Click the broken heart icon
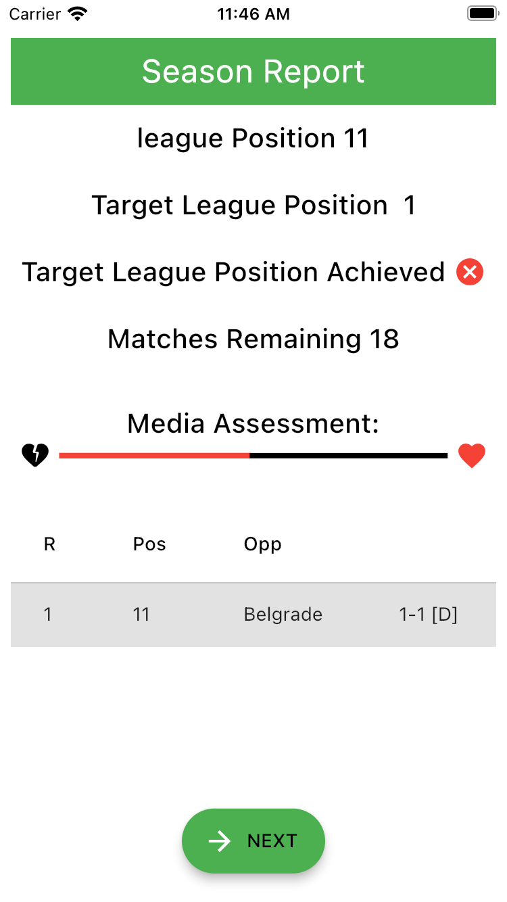The image size is (507, 902). point(35,455)
